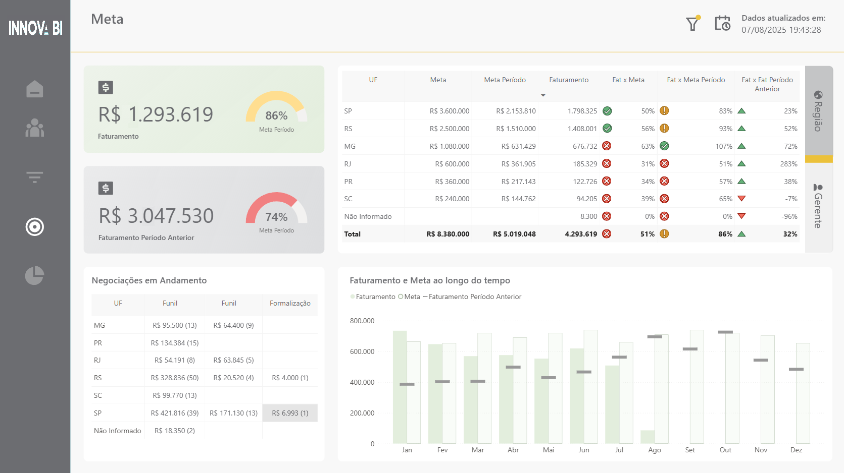Click the calendar/date icon in the header
Viewport: 844px width, 473px height.
tap(723, 23)
